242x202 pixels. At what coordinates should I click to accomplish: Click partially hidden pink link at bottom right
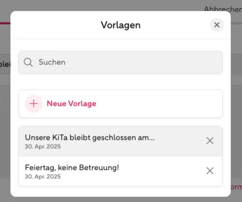(236, 187)
